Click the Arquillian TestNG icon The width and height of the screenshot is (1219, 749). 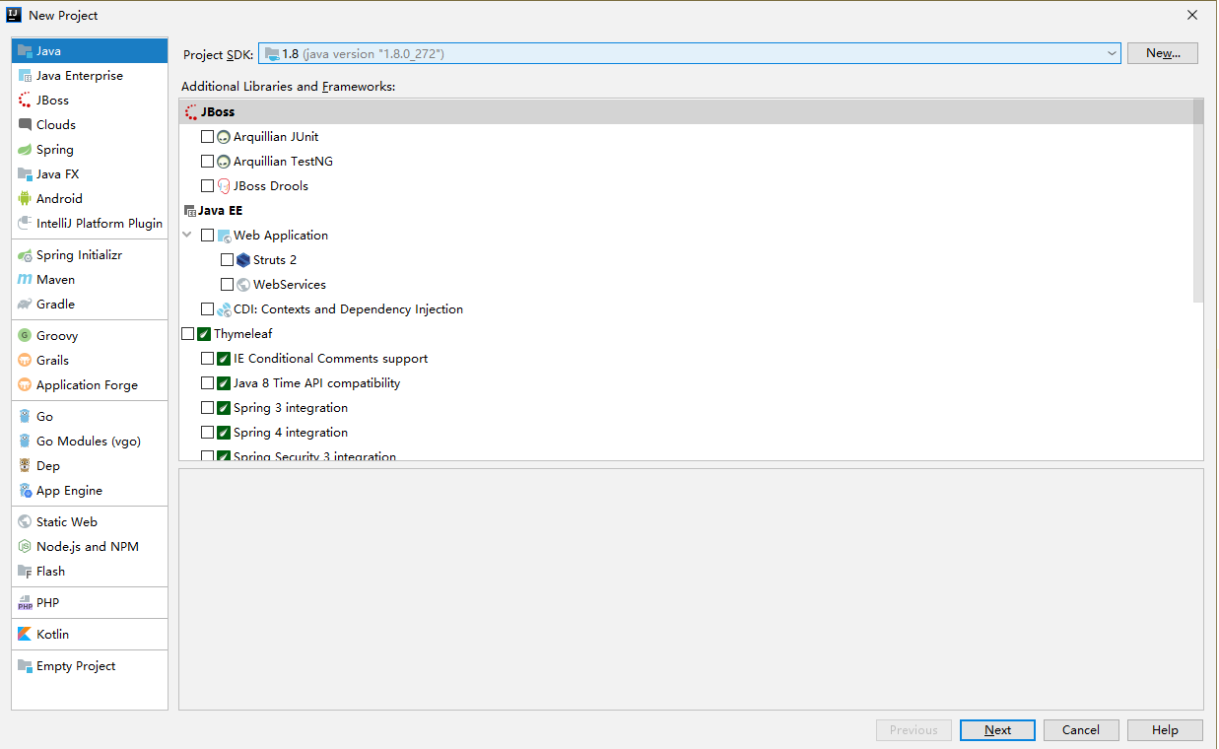point(224,162)
